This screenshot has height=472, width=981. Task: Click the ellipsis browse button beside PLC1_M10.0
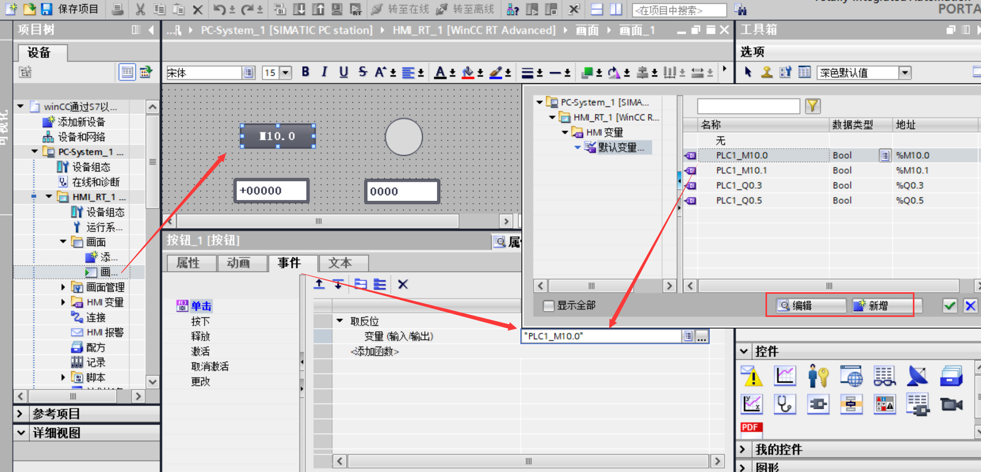click(702, 336)
